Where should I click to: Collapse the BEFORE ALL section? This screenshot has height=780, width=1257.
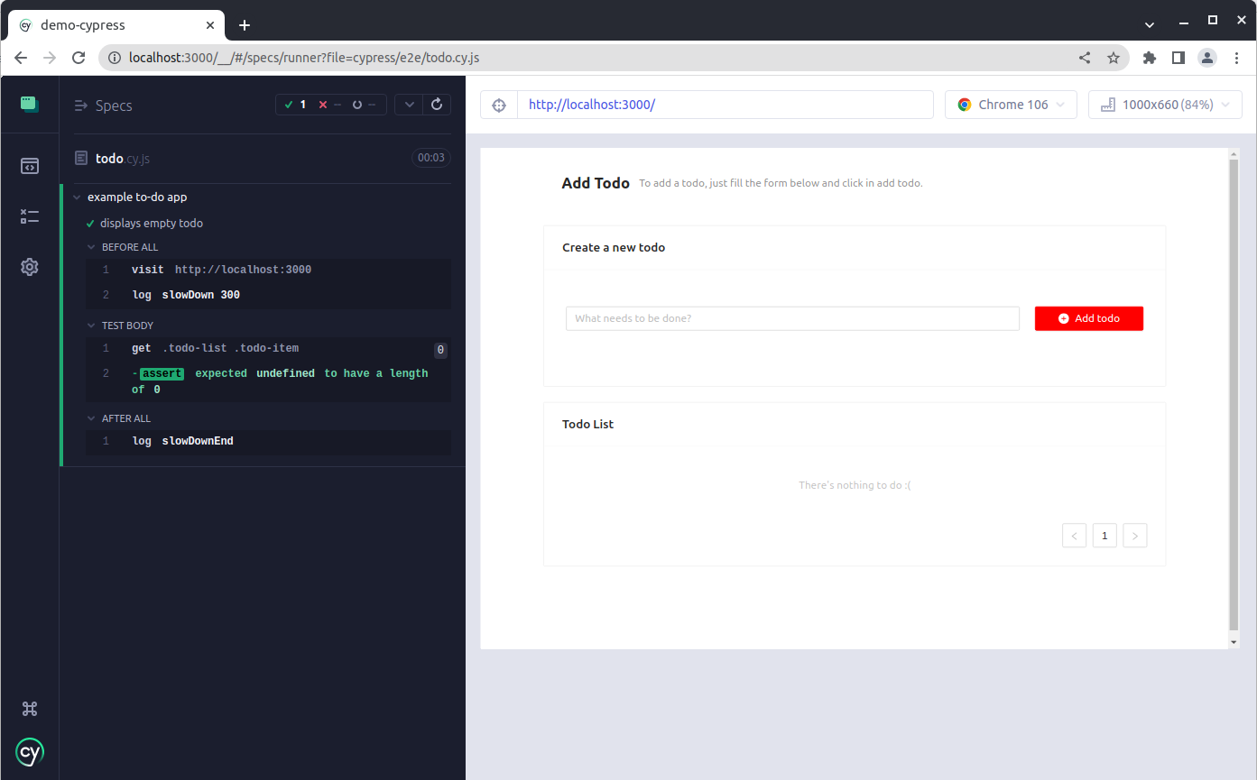[x=90, y=246]
